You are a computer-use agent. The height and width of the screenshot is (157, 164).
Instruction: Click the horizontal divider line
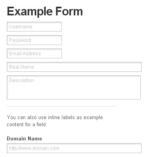62,106
